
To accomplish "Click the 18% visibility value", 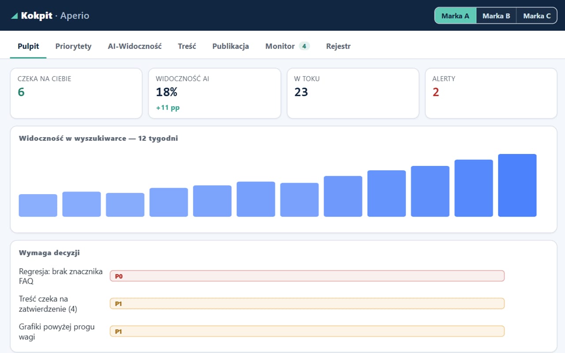I will pos(166,92).
